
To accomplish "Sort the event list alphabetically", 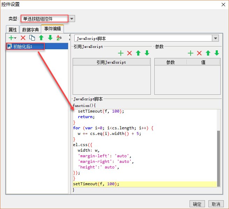I will point(59,38).
